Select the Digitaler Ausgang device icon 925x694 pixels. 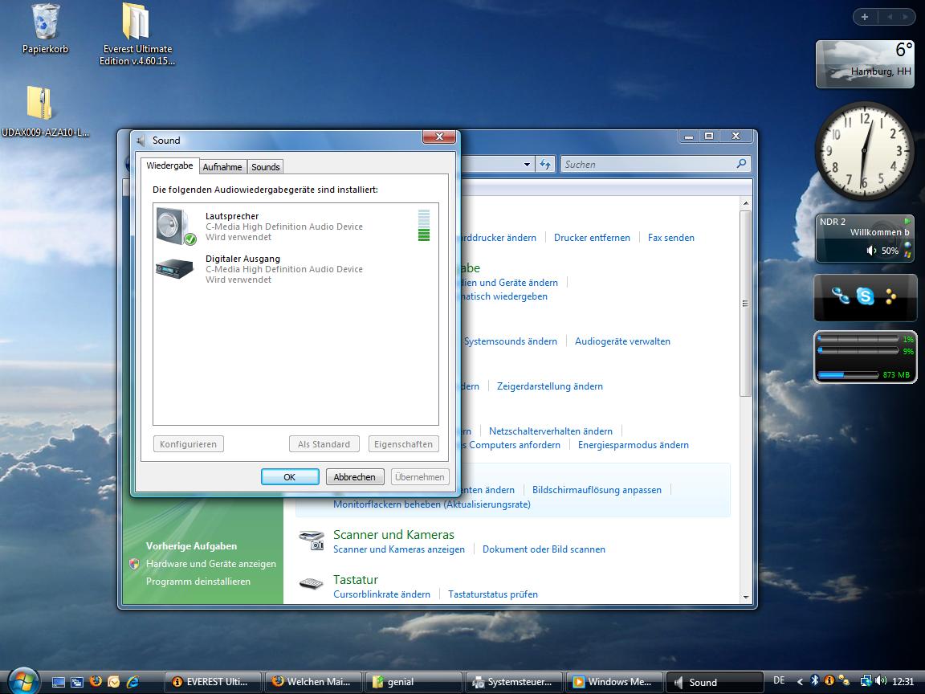click(x=175, y=269)
